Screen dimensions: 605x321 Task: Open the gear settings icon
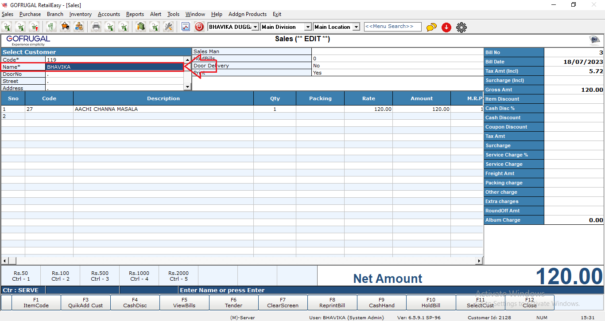[x=462, y=27]
